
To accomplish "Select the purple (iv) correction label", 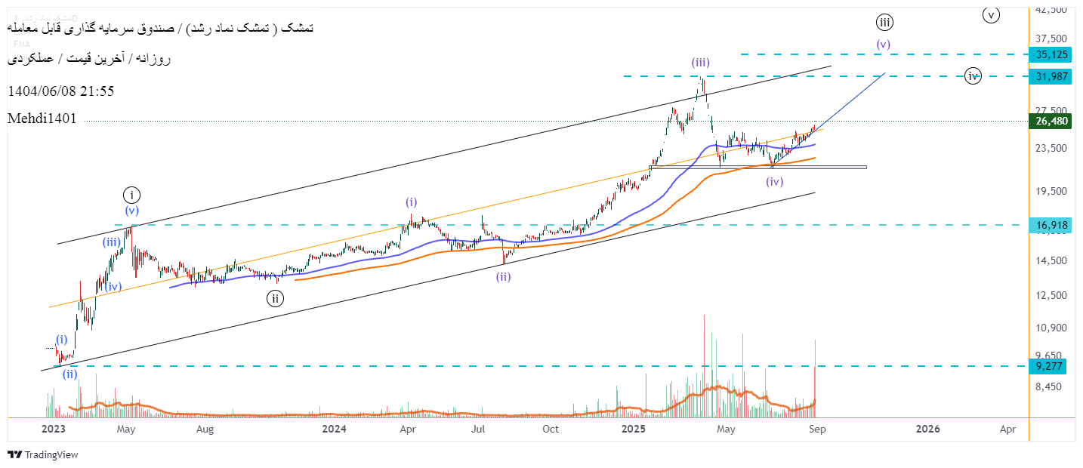I will 774,181.
